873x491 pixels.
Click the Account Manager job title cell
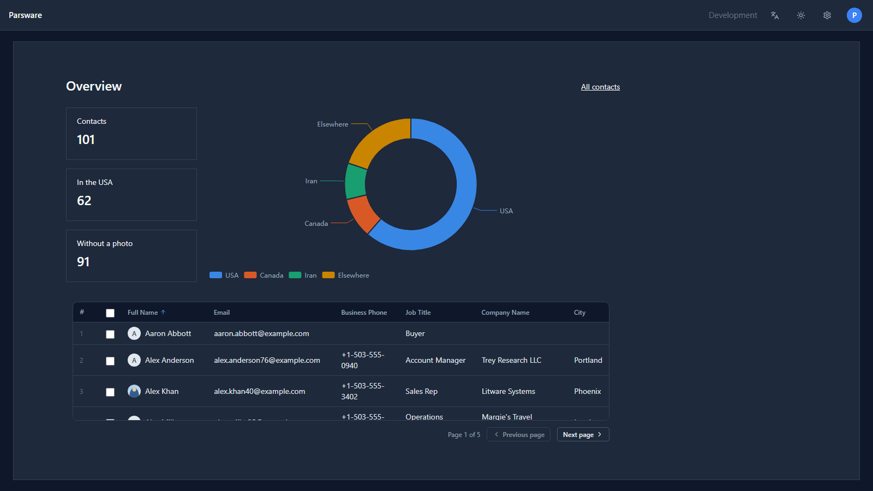pos(435,360)
